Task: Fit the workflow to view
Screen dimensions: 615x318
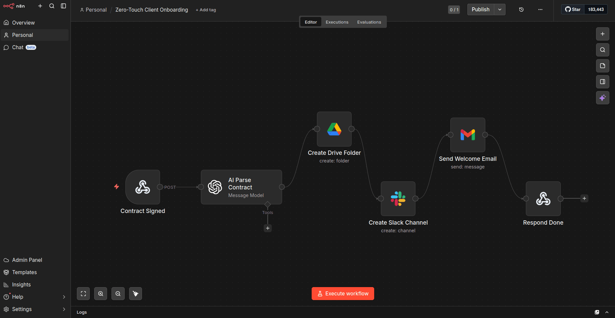Action: click(83, 293)
